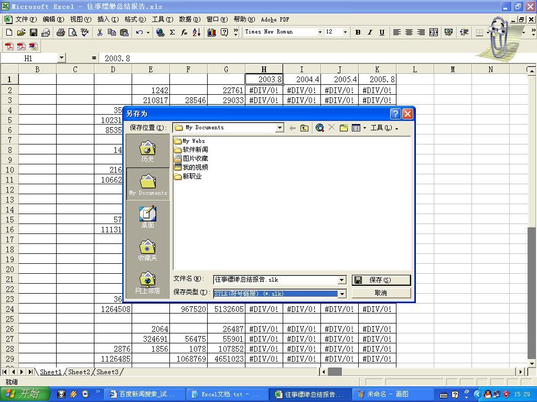This screenshot has height=402, width=537.
Task: Click the Save diskette icon in toolbar
Action: point(33,32)
